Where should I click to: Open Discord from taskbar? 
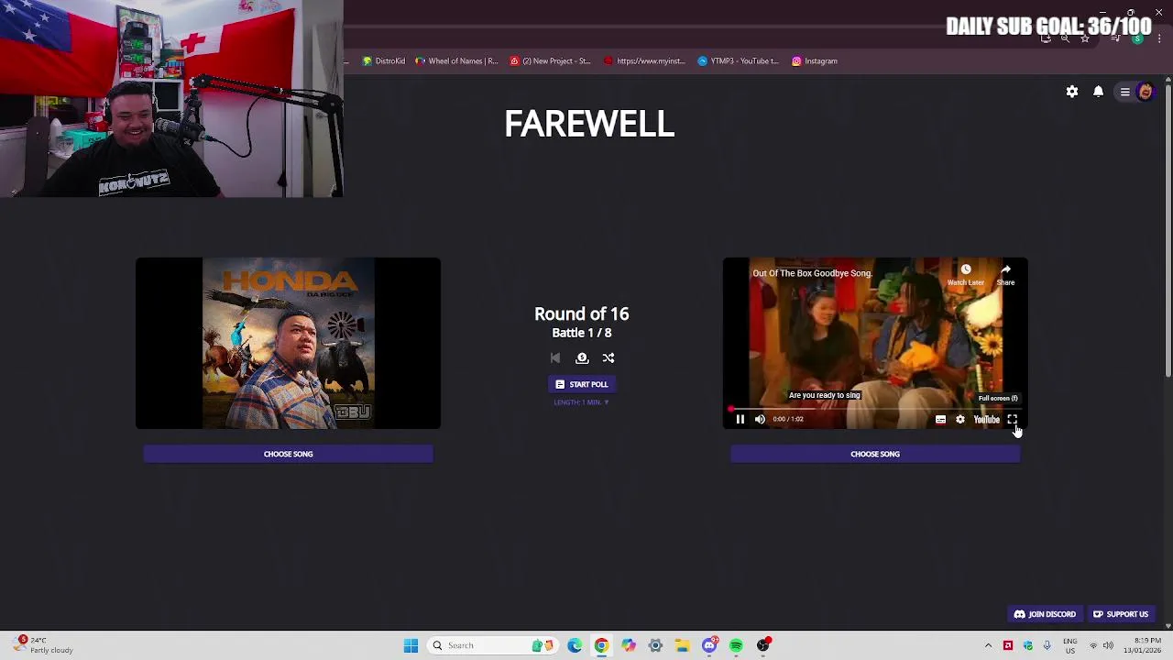(709, 645)
